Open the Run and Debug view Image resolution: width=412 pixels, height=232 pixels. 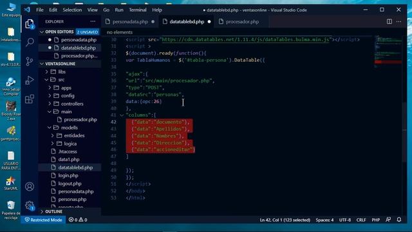coord(30,80)
